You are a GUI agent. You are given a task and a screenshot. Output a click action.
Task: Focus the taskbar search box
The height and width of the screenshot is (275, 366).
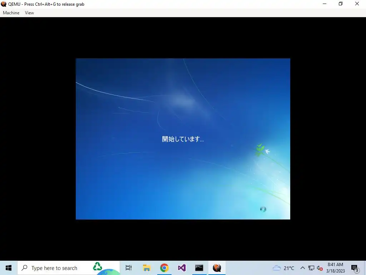69,268
